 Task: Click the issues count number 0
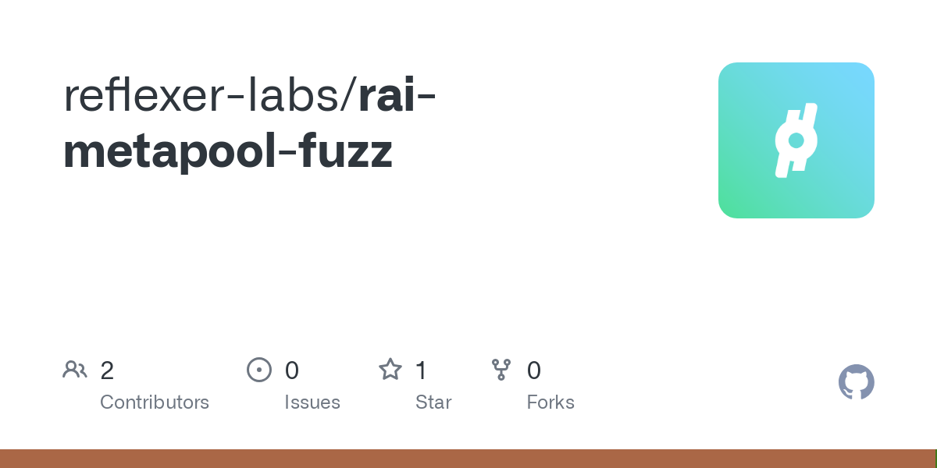click(x=291, y=370)
